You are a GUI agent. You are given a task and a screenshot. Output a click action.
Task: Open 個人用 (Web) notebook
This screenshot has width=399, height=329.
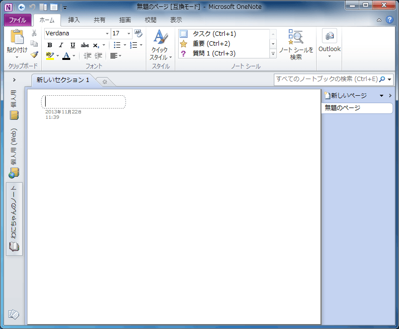(14, 153)
